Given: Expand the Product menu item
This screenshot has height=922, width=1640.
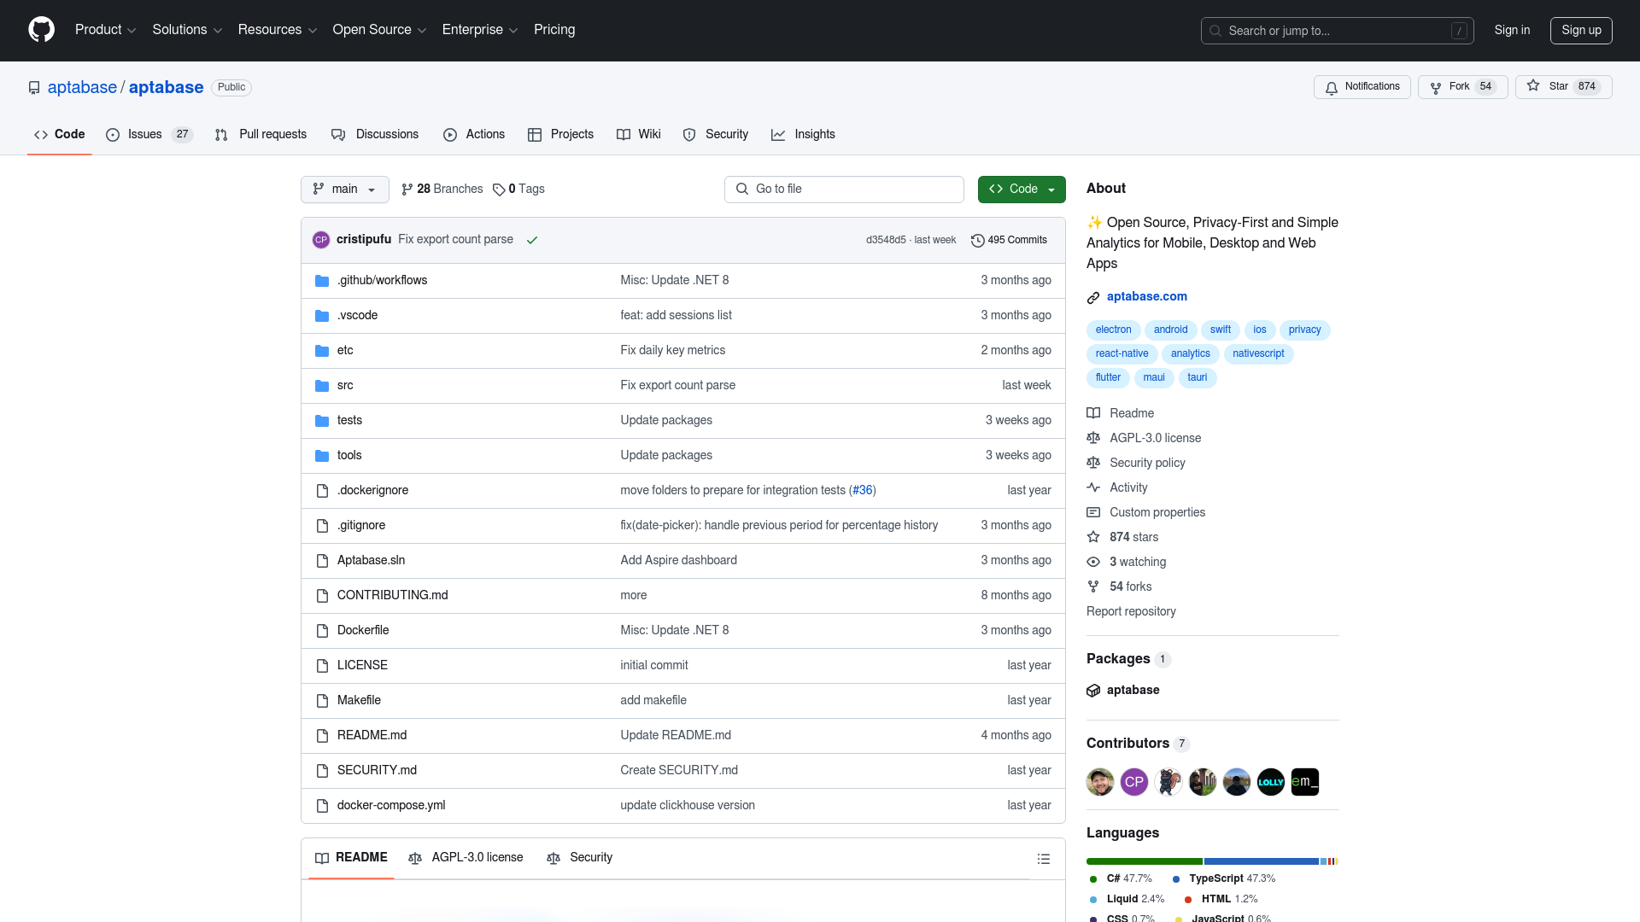Looking at the screenshot, I should tap(103, 31).
